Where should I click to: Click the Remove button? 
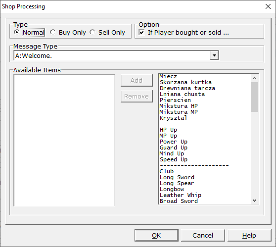[137, 96]
